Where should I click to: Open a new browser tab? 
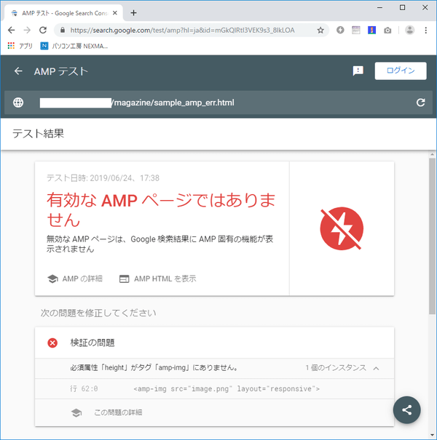coord(133,13)
